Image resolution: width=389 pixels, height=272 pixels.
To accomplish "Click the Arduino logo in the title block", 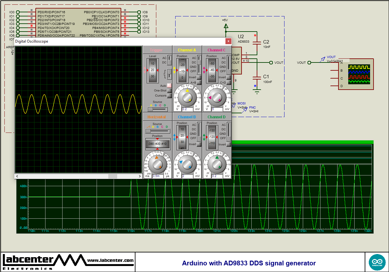I will pos(377,262).
